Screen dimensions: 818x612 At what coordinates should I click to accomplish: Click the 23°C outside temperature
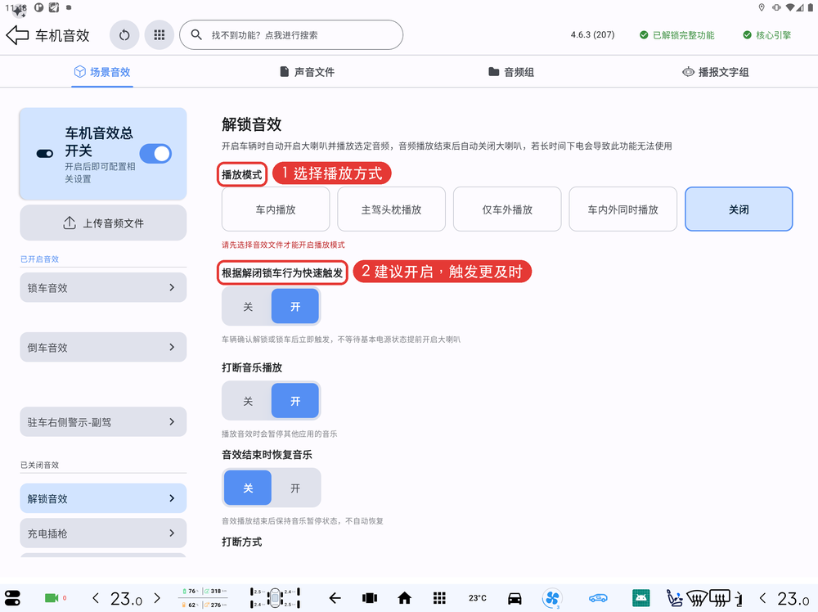pyautogui.click(x=478, y=598)
